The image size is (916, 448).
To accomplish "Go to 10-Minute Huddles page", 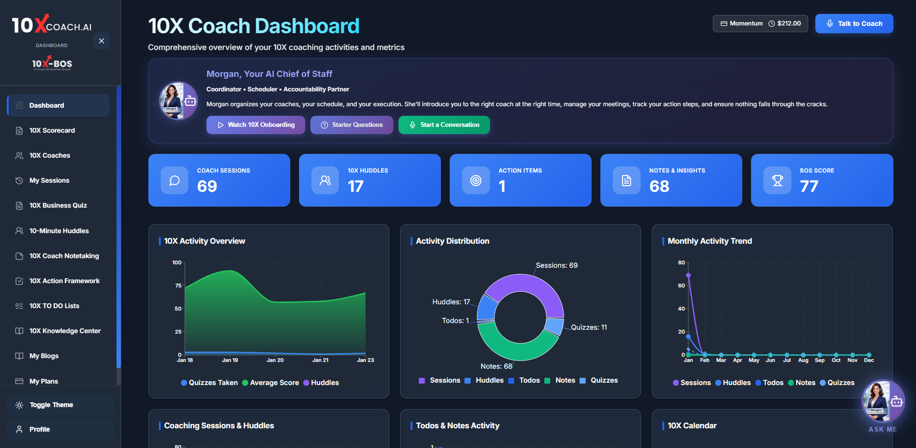I will click(x=59, y=231).
